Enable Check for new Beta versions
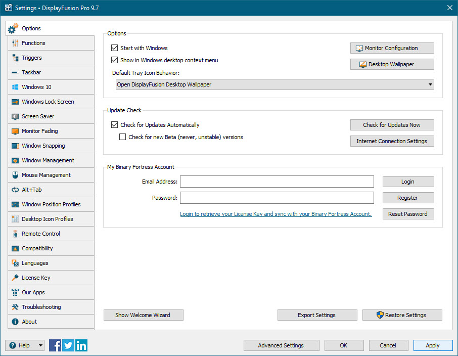 (123, 137)
